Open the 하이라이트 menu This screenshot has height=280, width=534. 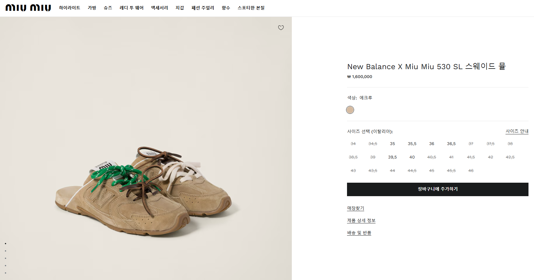click(70, 8)
